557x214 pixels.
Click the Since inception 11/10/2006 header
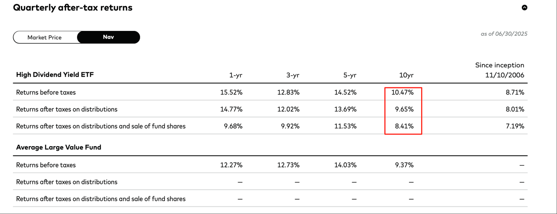500,70
